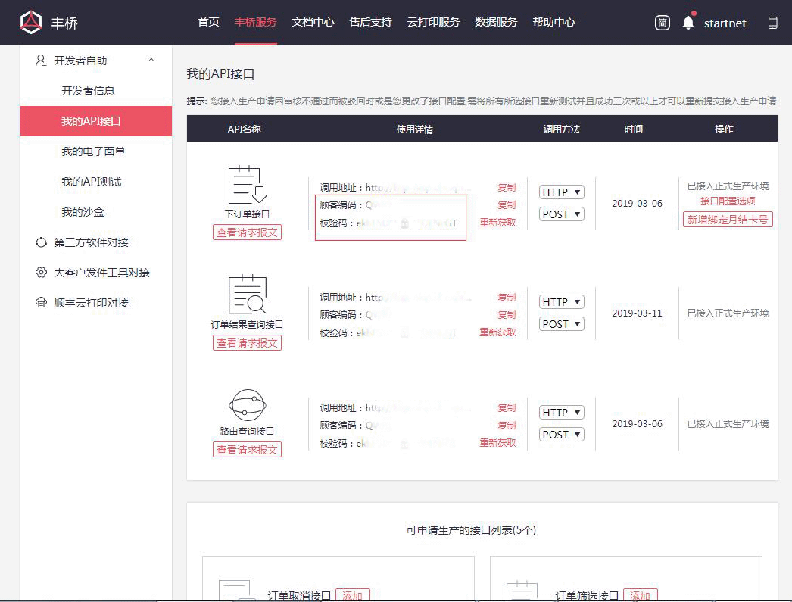Click 可申请生产的接口列表(5个) heading

471,530
